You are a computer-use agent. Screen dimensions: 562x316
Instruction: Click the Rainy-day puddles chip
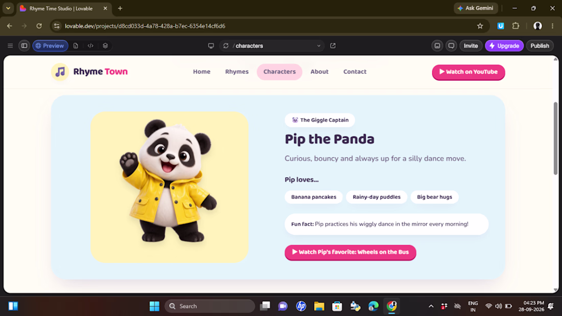[377, 197]
